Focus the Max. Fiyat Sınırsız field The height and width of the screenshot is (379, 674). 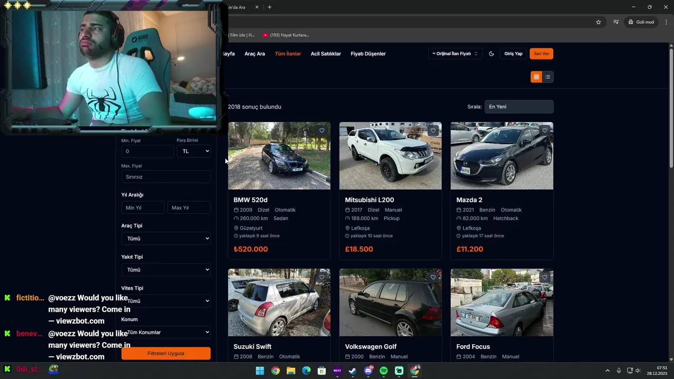[x=166, y=177]
